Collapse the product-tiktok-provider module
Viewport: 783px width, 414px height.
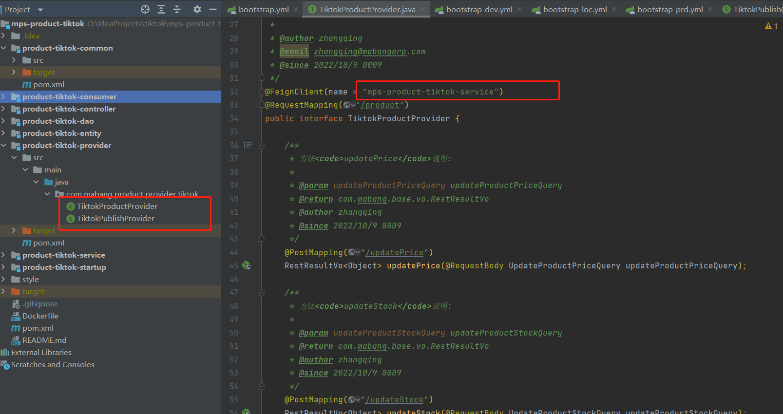(4, 145)
